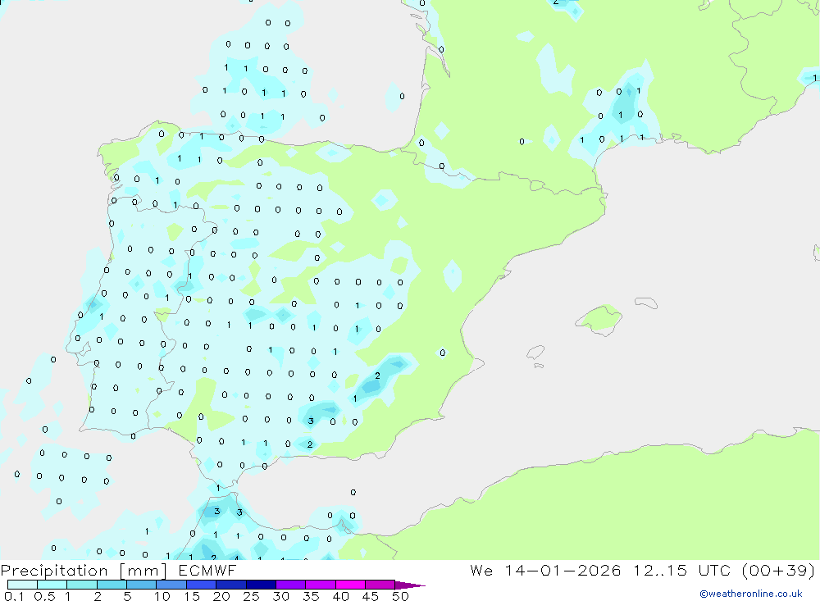Click the 0.5–1 mm light cyan legend swatch
This screenshot has width=820, height=601.
click(52, 585)
